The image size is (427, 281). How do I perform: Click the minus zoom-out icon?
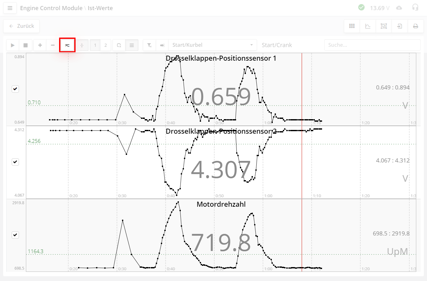pyautogui.click(x=53, y=45)
